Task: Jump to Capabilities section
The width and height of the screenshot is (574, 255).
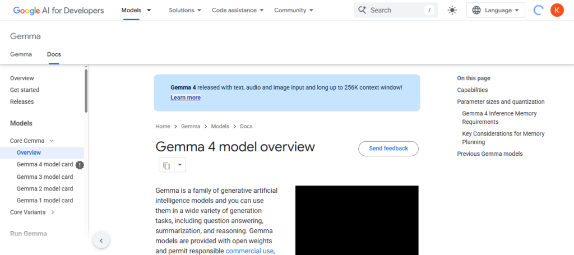Action: (472, 90)
